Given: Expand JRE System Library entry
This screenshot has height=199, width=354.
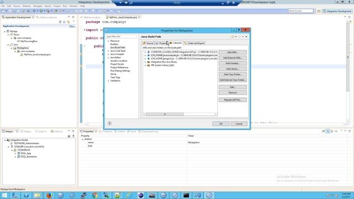Looking at the screenshot, I should click(145, 65).
